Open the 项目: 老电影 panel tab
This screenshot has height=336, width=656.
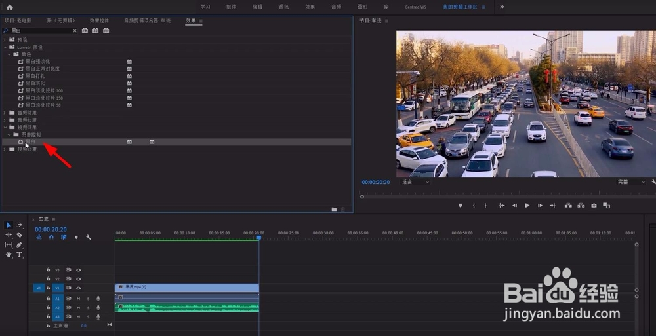[x=18, y=20]
